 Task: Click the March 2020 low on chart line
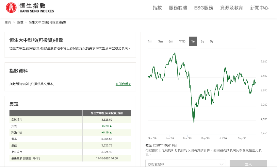point(193,122)
